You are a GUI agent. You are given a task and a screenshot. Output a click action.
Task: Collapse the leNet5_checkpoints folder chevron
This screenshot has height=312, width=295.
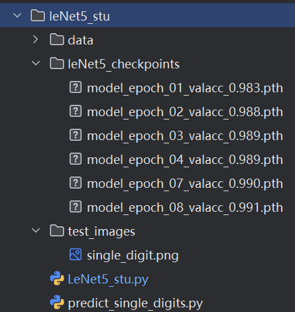tap(36, 63)
